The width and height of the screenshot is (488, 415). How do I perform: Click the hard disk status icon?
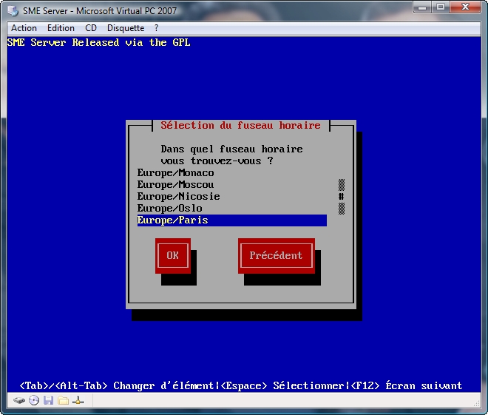(x=19, y=400)
